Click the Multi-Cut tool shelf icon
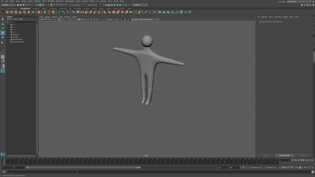 (145, 12)
